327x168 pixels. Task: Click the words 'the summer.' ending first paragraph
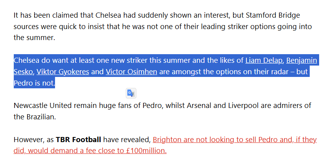(35, 38)
